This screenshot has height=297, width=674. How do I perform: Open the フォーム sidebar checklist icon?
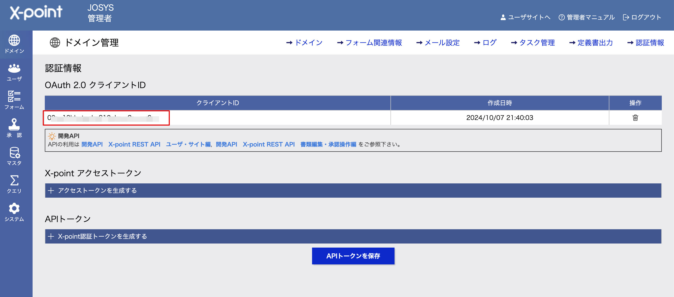(x=14, y=96)
